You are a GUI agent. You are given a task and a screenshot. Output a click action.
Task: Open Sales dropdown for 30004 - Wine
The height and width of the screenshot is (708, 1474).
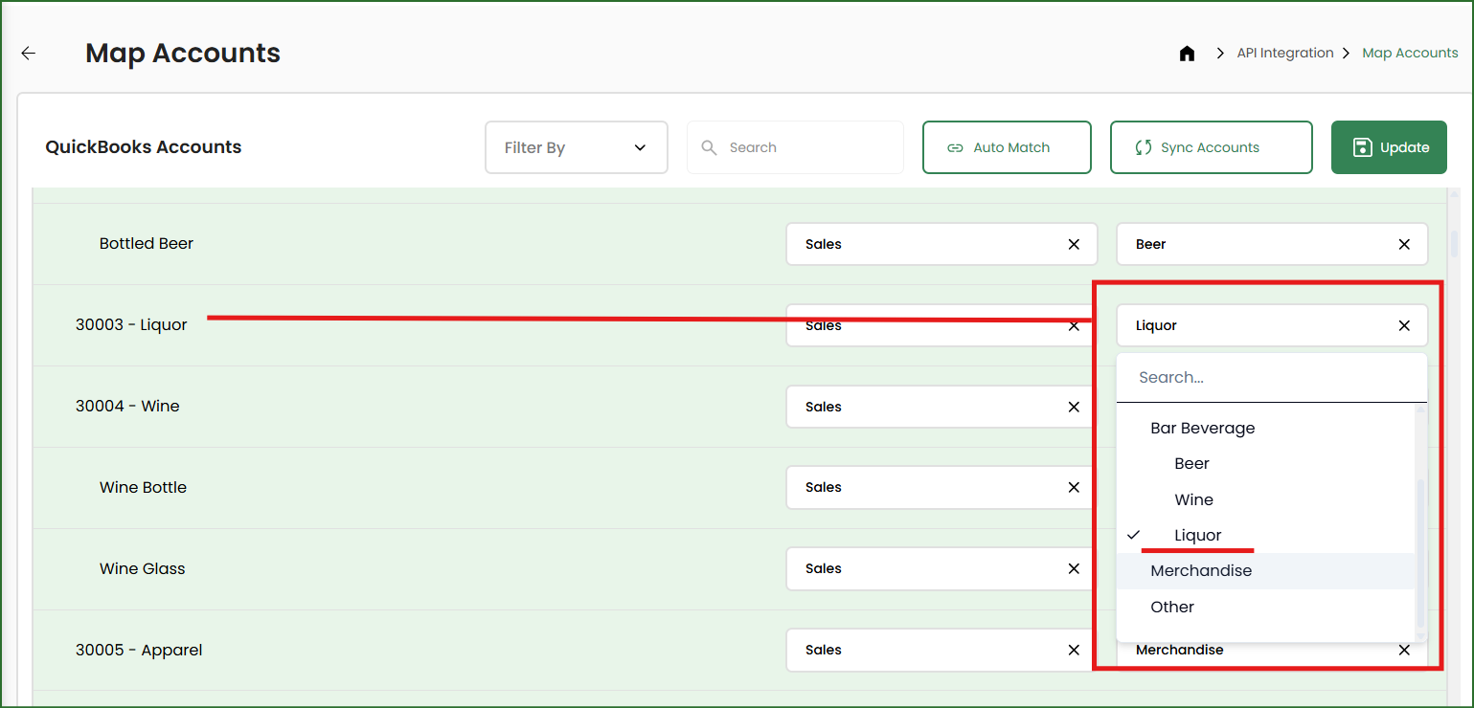(941, 408)
